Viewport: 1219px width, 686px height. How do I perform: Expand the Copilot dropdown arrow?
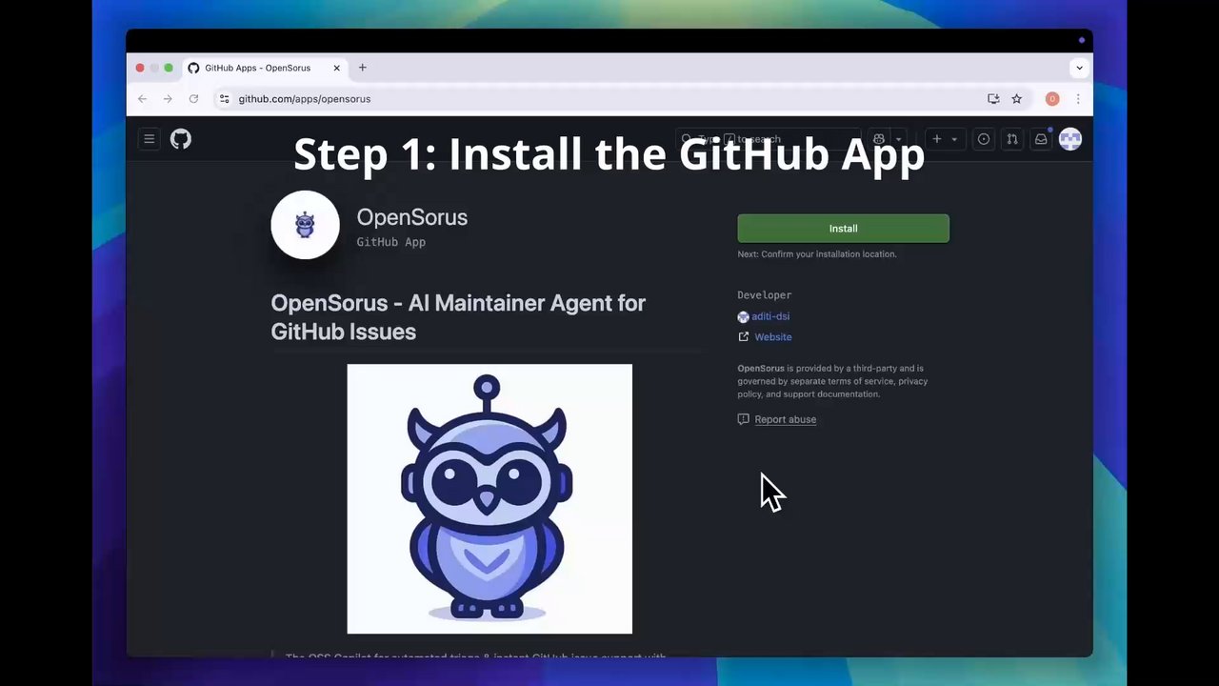898,139
